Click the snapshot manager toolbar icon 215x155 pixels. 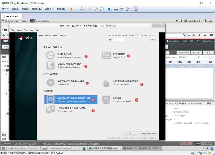(102, 9)
